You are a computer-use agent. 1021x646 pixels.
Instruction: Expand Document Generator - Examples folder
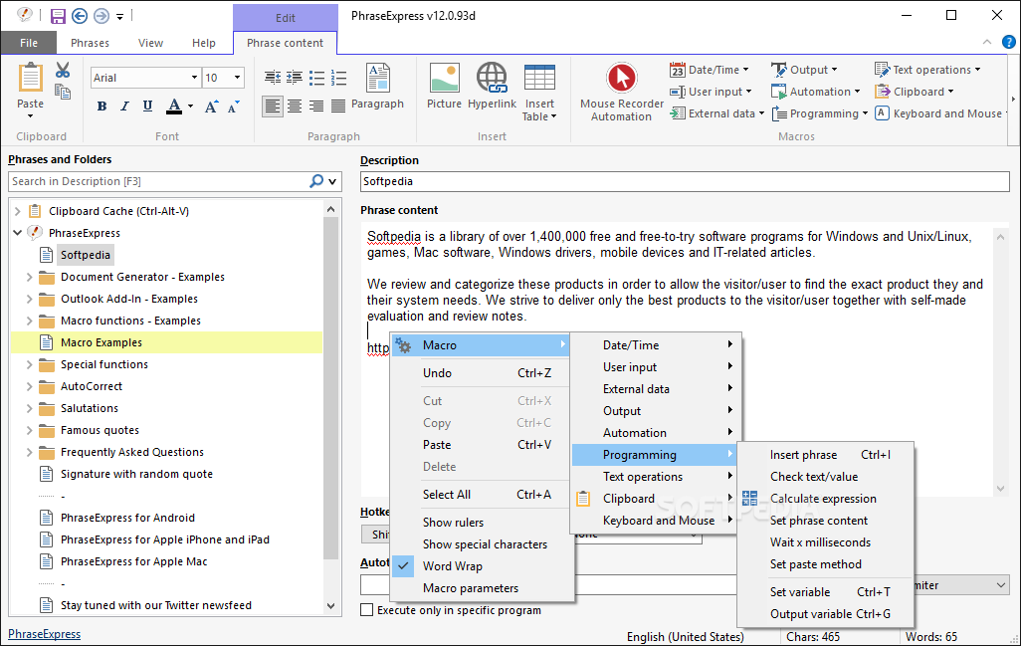pyautogui.click(x=29, y=277)
